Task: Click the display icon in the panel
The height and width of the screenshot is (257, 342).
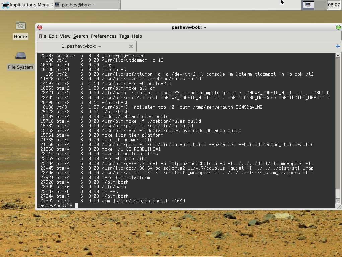Action: coord(308,5)
